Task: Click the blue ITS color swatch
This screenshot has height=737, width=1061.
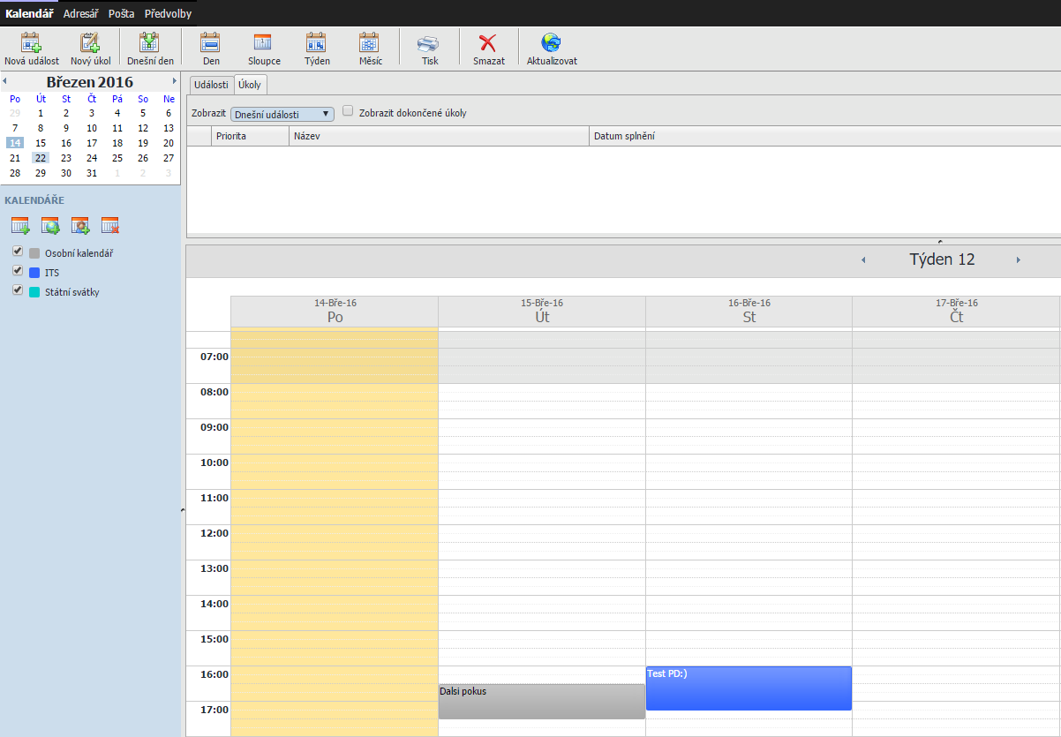Action: pyautogui.click(x=34, y=273)
